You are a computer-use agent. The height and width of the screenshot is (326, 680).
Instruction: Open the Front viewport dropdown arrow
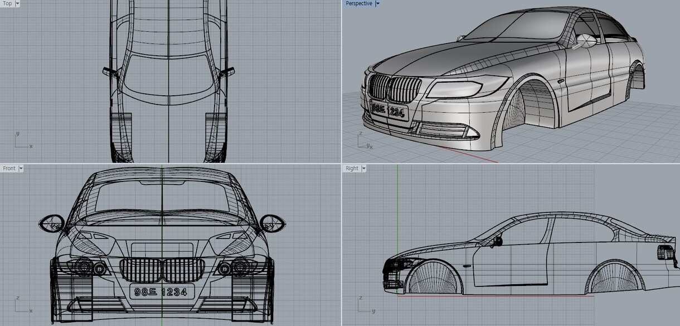(21, 168)
